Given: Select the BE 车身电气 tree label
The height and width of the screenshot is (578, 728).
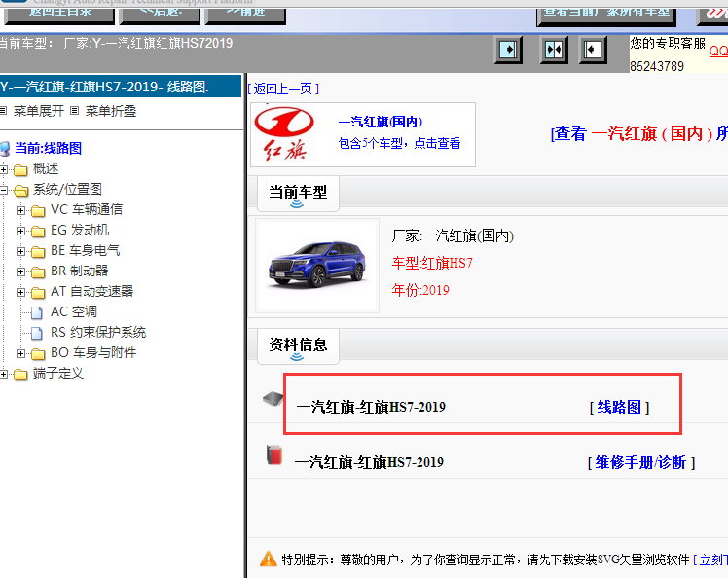Looking at the screenshot, I should (x=85, y=250).
